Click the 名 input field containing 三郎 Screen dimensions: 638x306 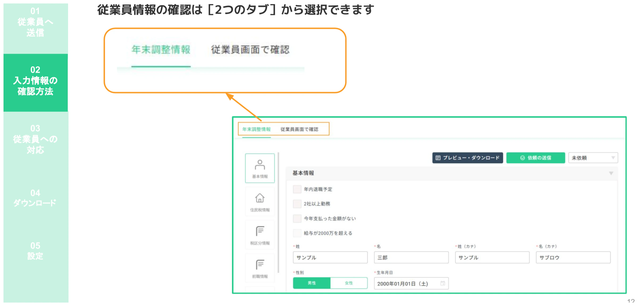411,257
